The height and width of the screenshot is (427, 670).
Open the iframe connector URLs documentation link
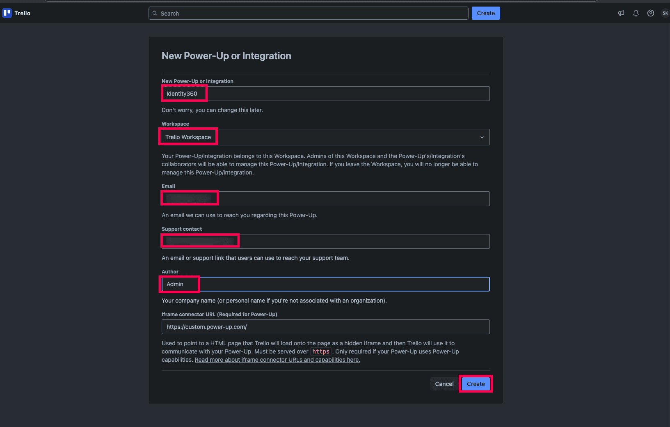tap(277, 360)
